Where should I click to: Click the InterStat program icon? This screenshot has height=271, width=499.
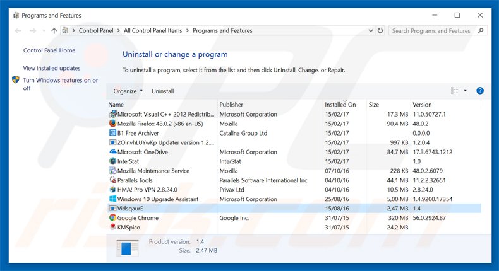tap(112, 161)
